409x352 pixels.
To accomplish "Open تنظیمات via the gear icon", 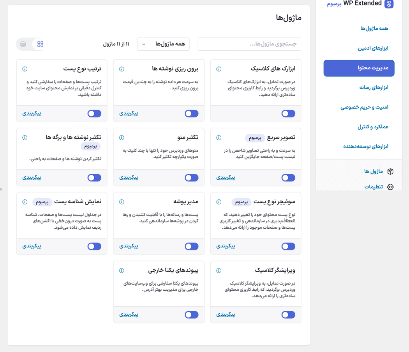I will (x=391, y=187).
